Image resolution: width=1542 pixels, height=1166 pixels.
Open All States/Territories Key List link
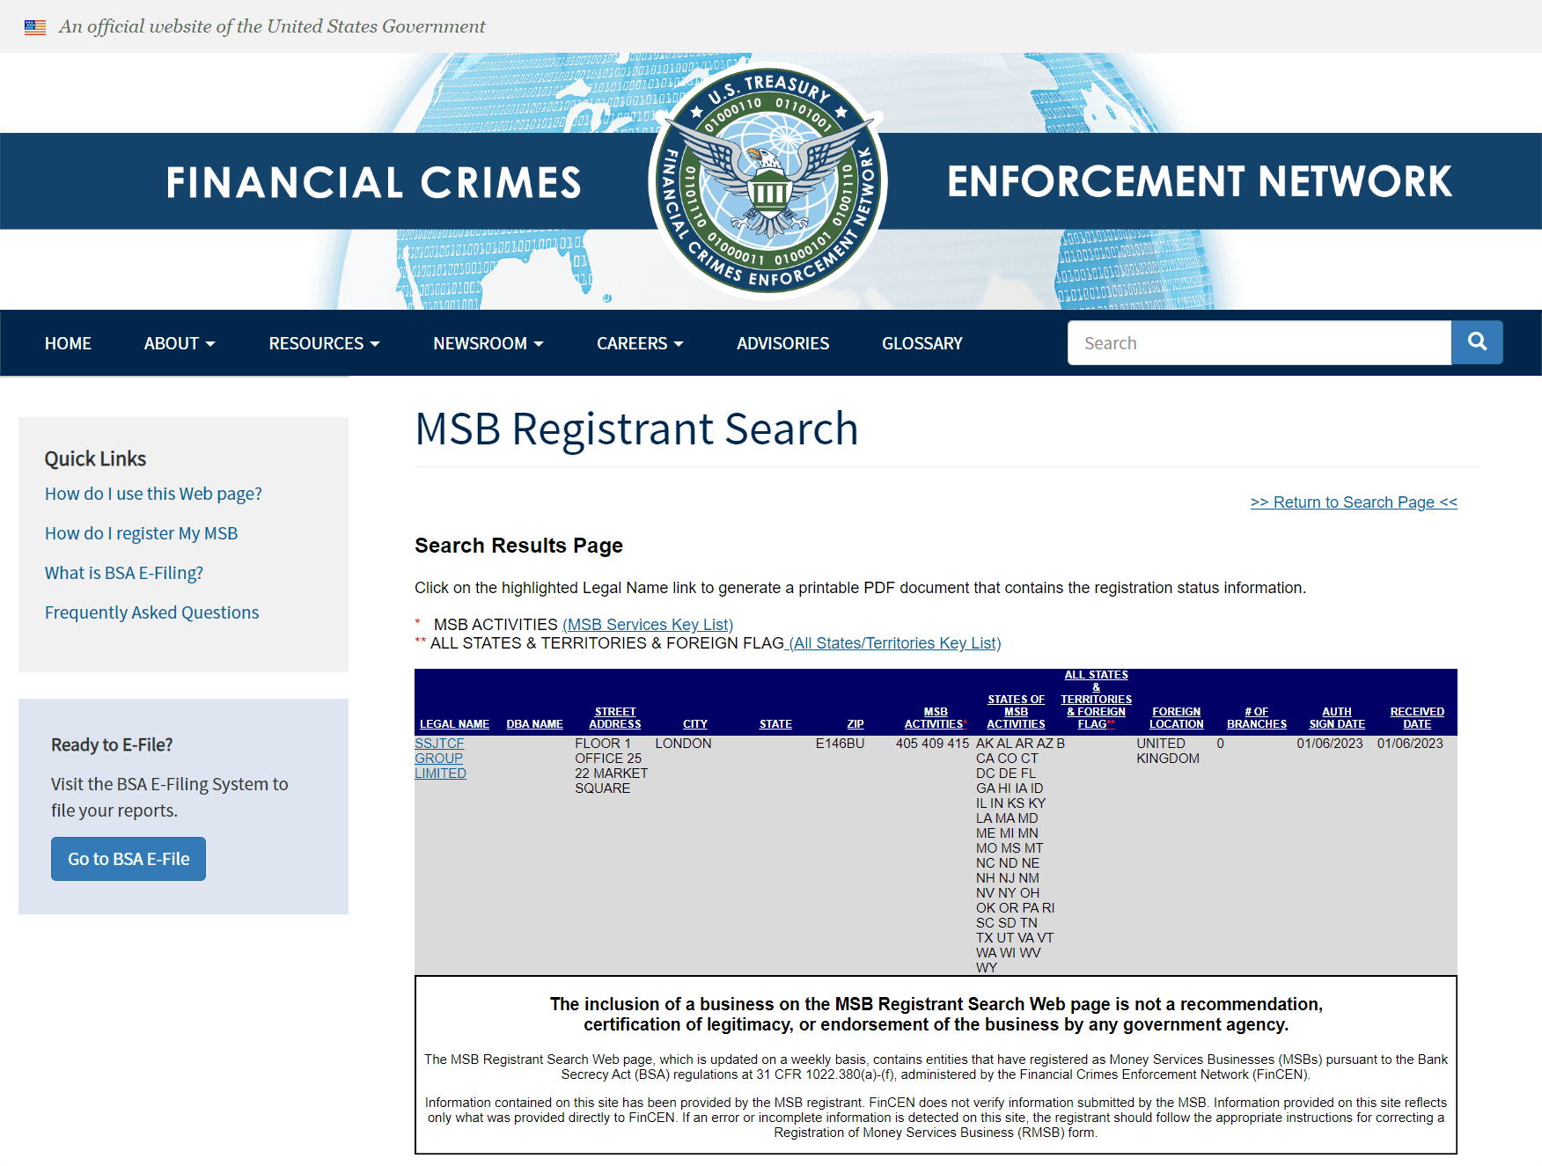click(x=892, y=643)
